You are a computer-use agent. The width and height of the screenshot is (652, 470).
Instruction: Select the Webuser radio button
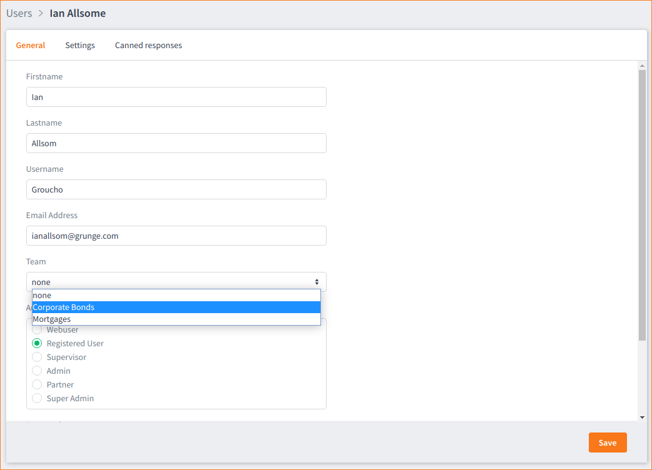38,329
